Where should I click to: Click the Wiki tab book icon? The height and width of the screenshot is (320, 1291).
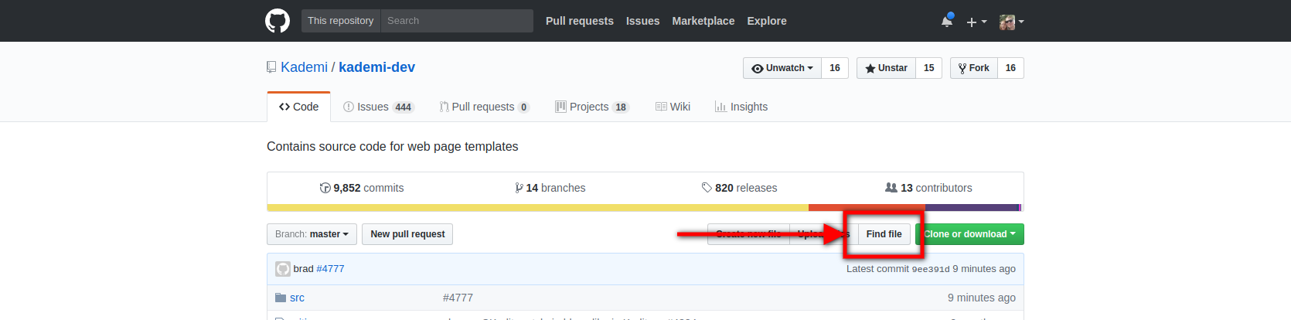[x=661, y=107]
